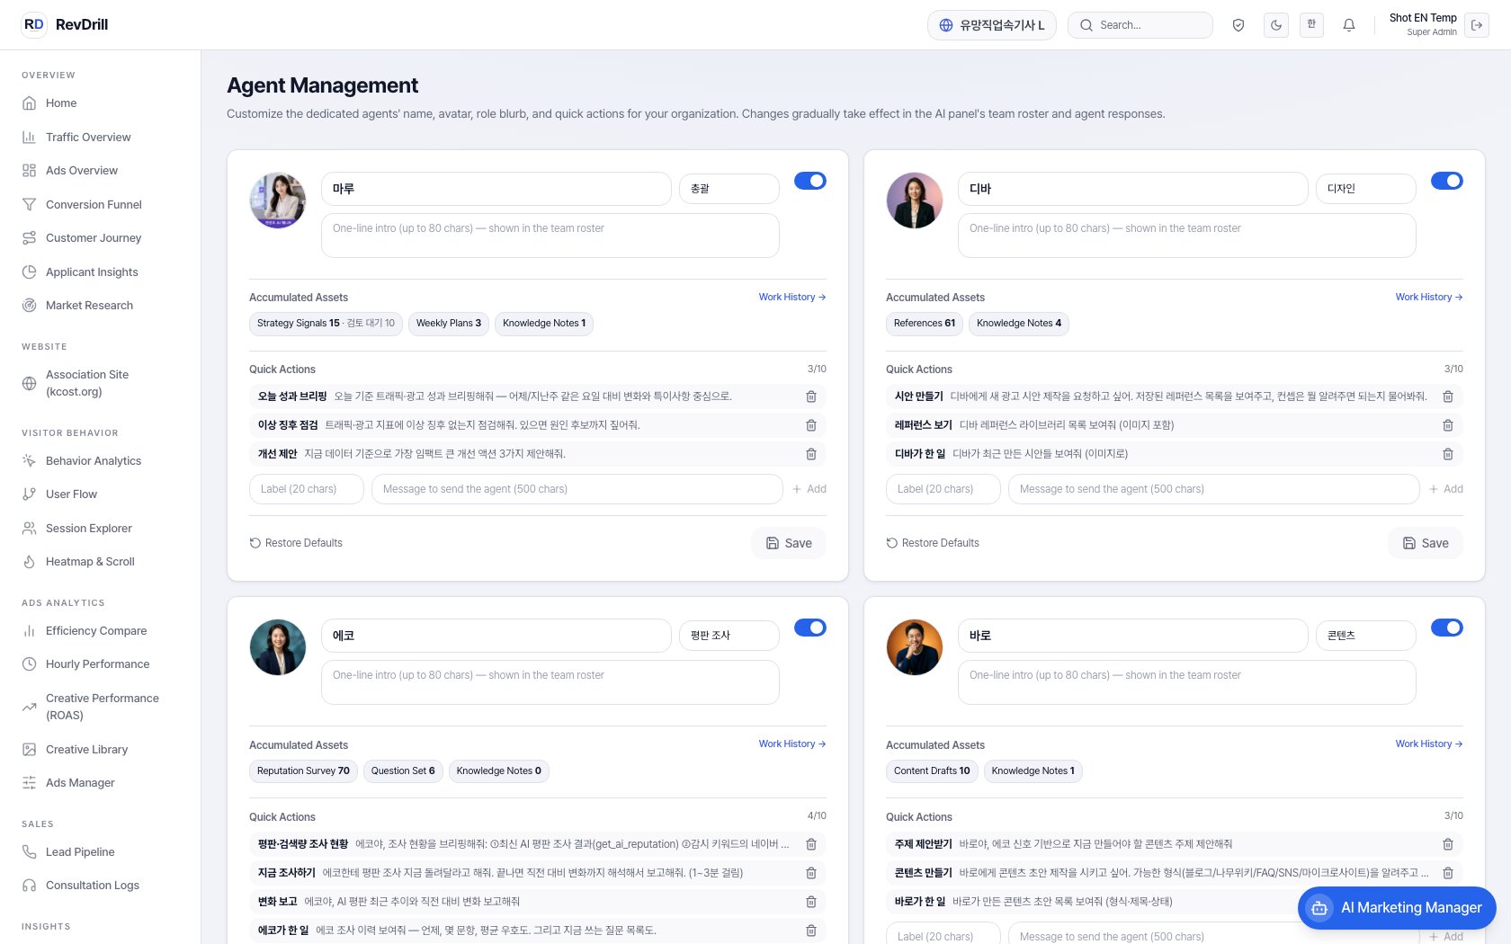Restore Defaults for the 마루 agent
Screen dimensions: 1511x944
coord(296,543)
